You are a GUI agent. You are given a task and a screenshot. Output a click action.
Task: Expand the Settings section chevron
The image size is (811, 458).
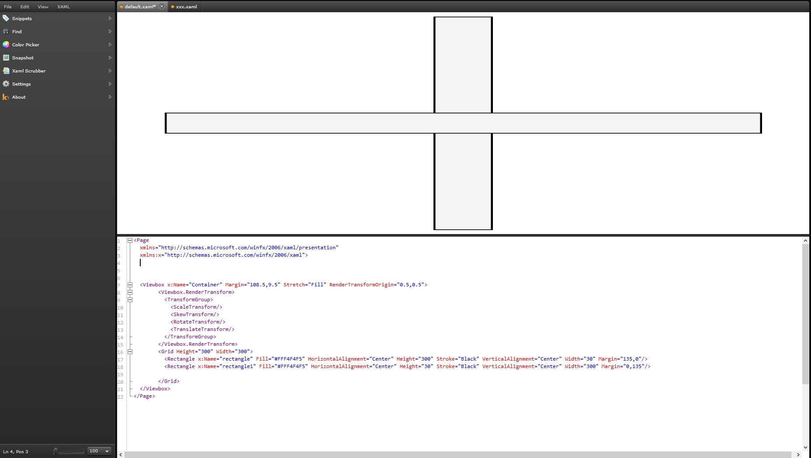[x=110, y=84]
